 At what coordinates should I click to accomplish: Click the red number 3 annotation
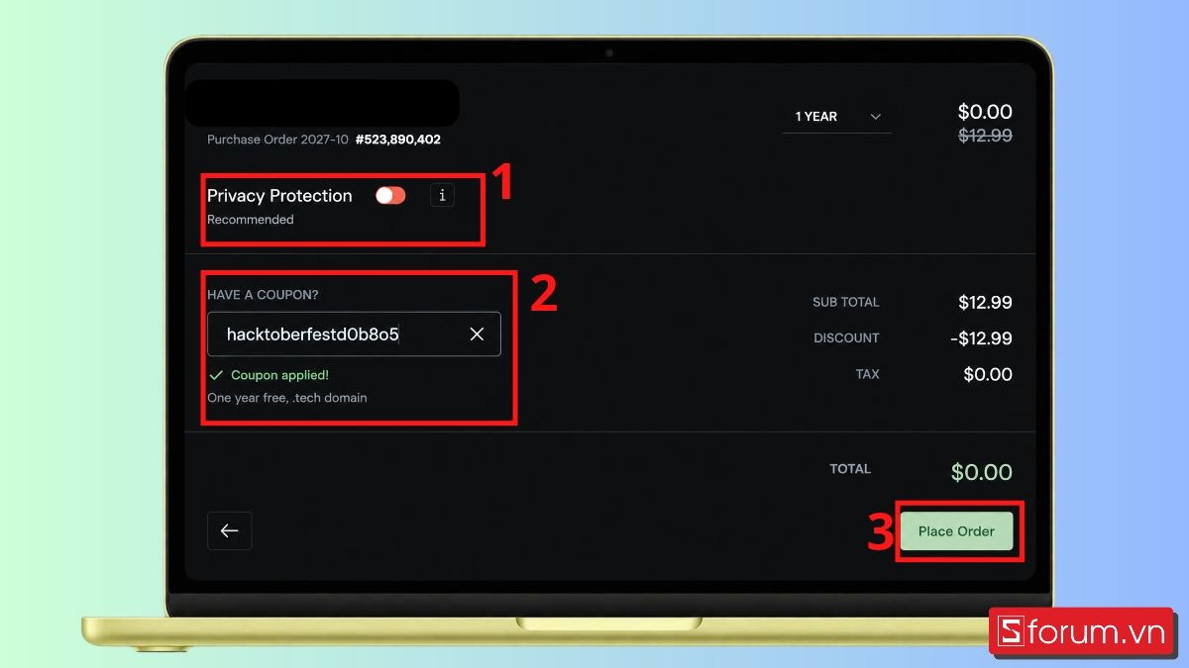tap(882, 531)
